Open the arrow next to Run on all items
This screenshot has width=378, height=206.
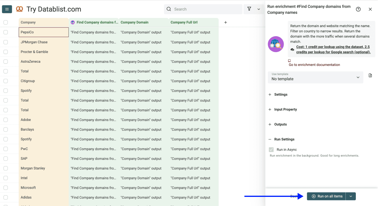click(x=351, y=196)
